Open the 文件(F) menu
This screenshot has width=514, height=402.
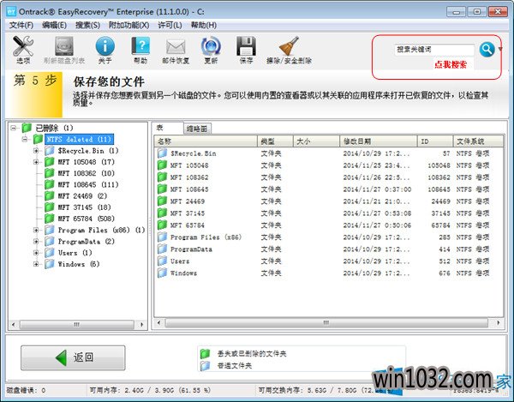pos(21,26)
